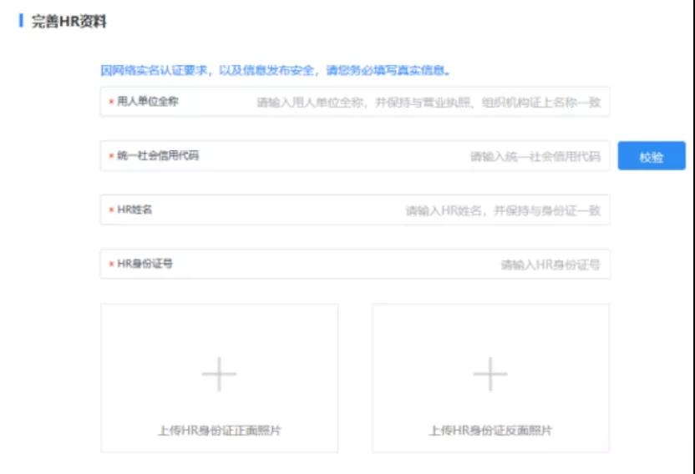
Task: Click the plus icon for ID front photo
Action: coord(219,376)
